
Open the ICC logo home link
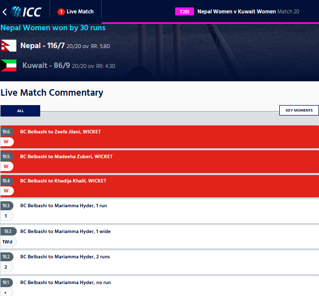[x=26, y=12]
